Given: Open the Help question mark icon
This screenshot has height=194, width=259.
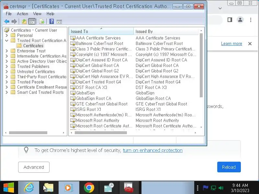Looking at the screenshot, I should click(51, 21).
